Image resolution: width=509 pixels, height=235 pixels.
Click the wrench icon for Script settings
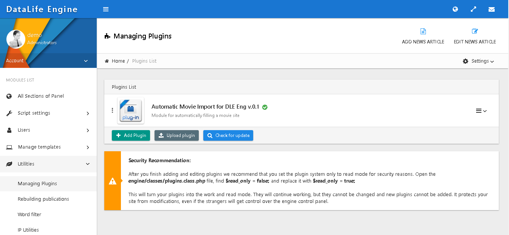tap(9, 113)
